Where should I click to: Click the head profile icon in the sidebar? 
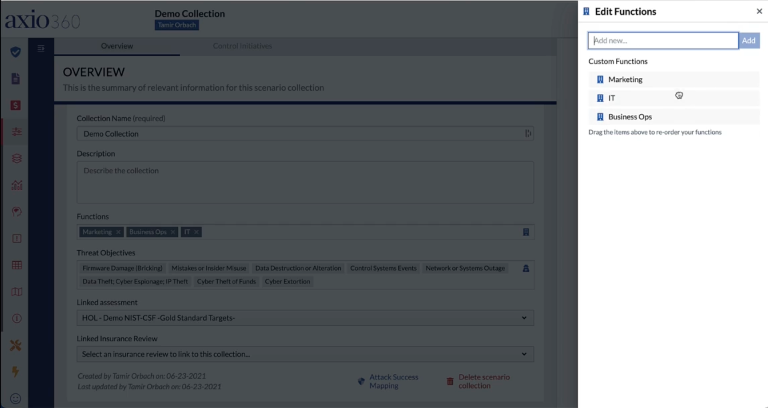click(16, 212)
